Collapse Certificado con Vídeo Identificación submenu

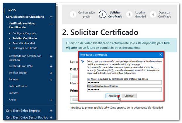click(51, 24)
